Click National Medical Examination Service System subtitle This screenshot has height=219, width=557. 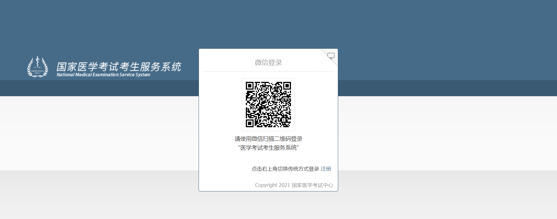click(103, 75)
